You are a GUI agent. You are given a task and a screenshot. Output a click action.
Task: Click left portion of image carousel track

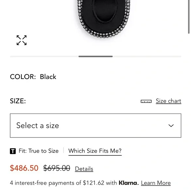tap(44, 56)
